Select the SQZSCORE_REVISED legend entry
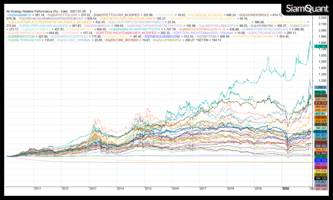Screen dimensions: 333x200 [120, 40]
